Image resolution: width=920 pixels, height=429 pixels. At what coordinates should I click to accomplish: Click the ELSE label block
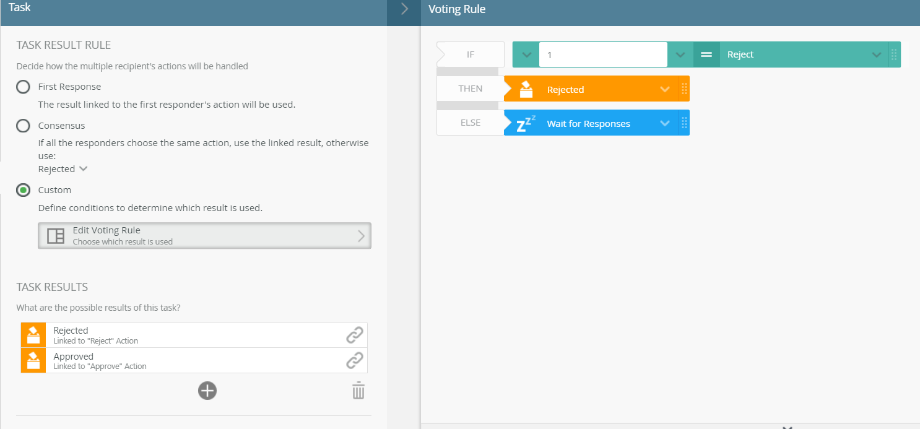[470, 123]
